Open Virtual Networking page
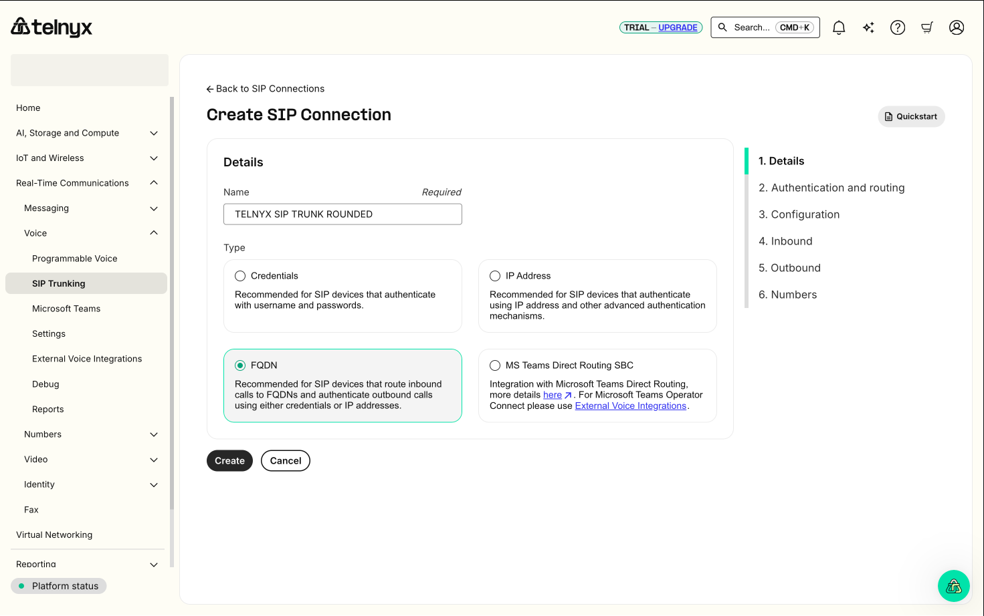This screenshot has height=616, width=984. coord(54,535)
